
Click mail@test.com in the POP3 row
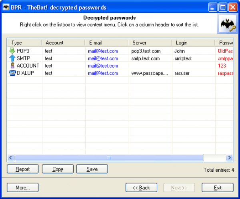pos(103,51)
